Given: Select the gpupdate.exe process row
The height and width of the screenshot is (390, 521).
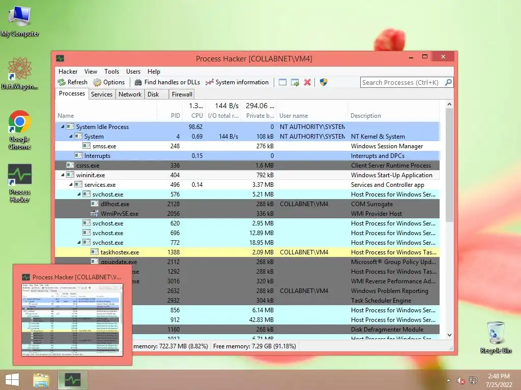Looking at the screenshot, I should (247, 262).
